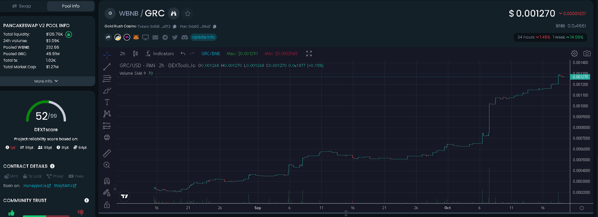
Task: Click the Fees contract indicator
Action: 76,176
